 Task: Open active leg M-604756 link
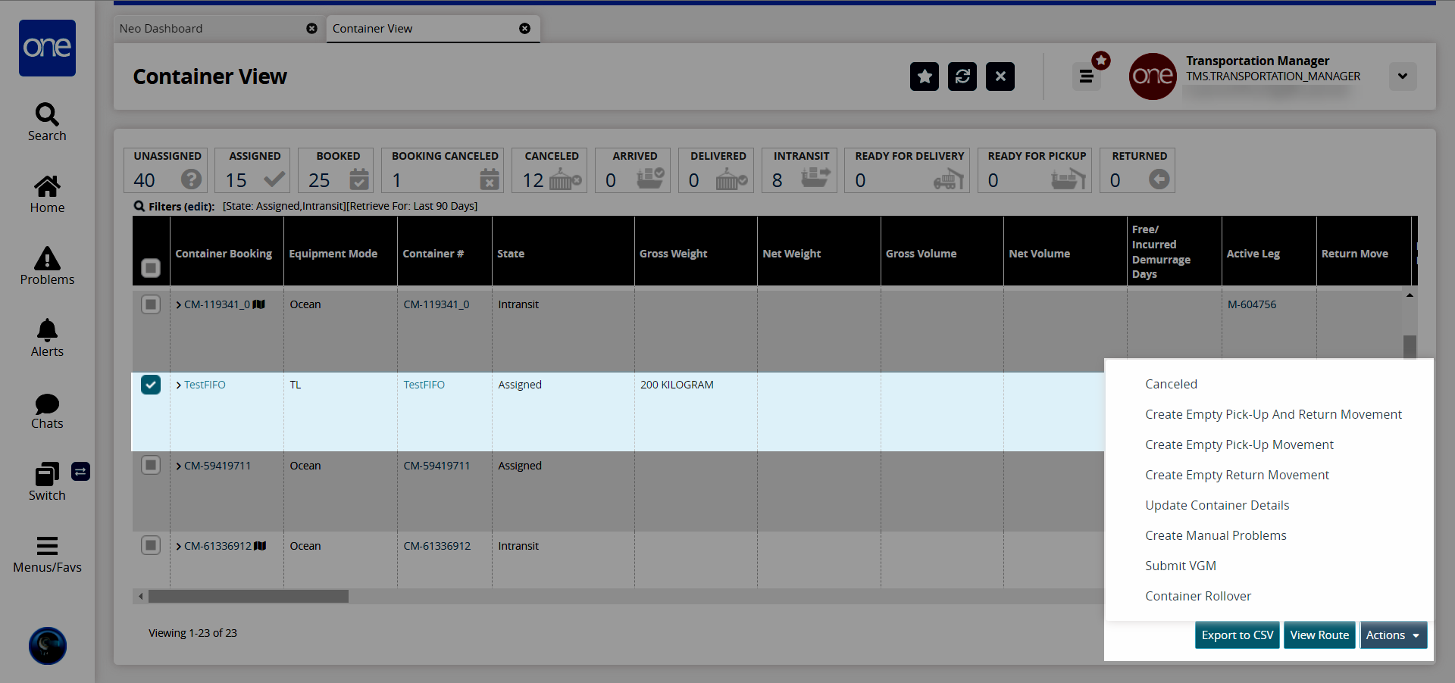click(1252, 304)
